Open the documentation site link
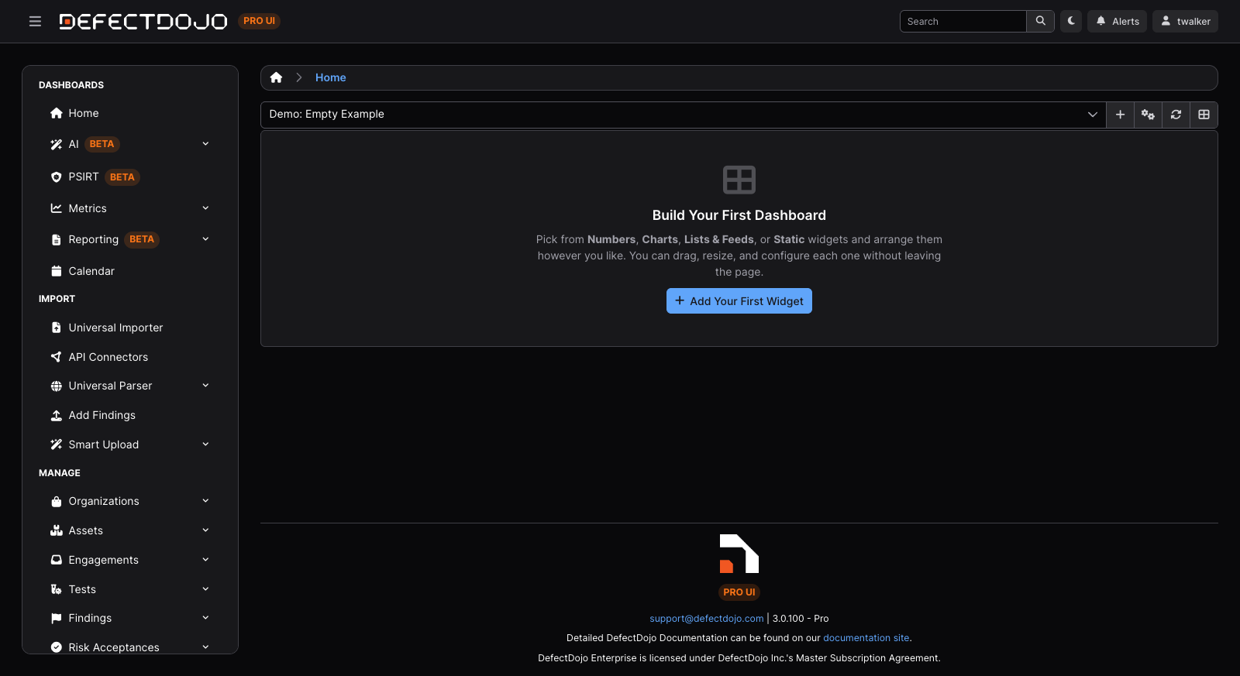This screenshot has width=1240, height=676. coord(866,638)
